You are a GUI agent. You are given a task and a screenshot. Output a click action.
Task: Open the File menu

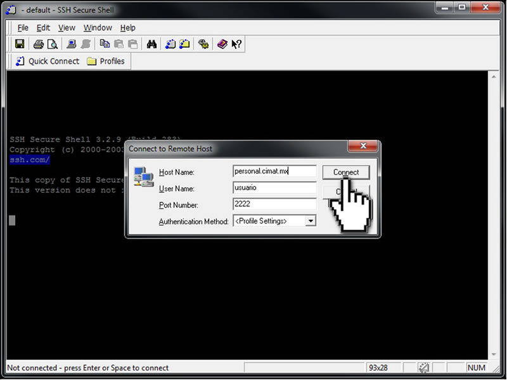23,28
